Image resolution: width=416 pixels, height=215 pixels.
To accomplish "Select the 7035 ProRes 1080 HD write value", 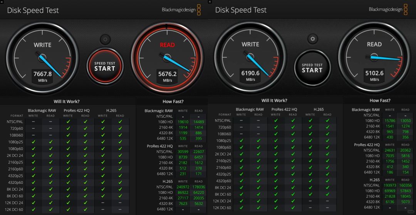I will [x=390, y=156].
